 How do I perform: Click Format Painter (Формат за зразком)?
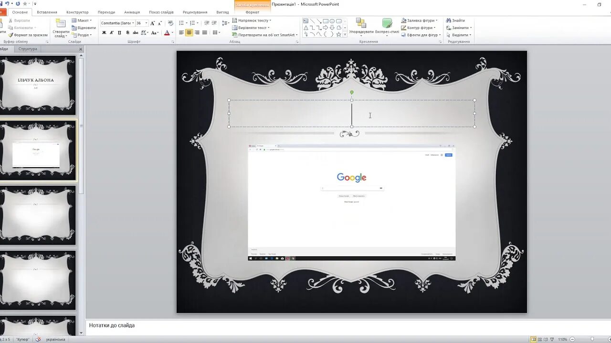tap(28, 35)
